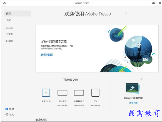Choose 当前屏幕尺寸 document preset

(79, 93)
